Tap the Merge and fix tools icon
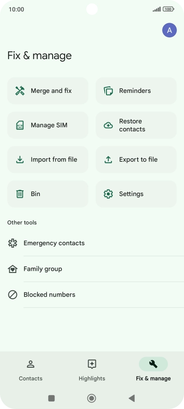184x409 pixels. pyautogui.click(x=20, y=91)
